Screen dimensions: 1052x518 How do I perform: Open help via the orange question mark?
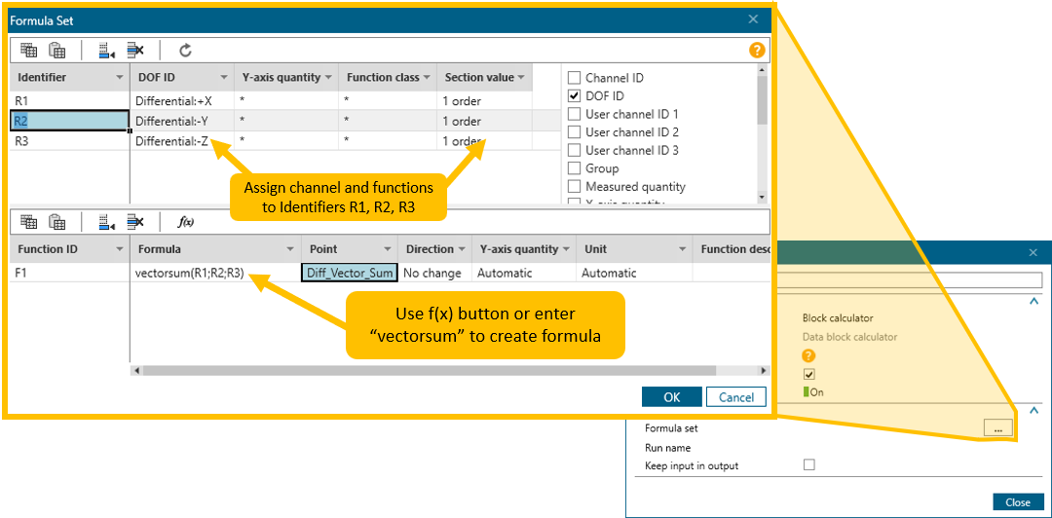pos(757,51)
